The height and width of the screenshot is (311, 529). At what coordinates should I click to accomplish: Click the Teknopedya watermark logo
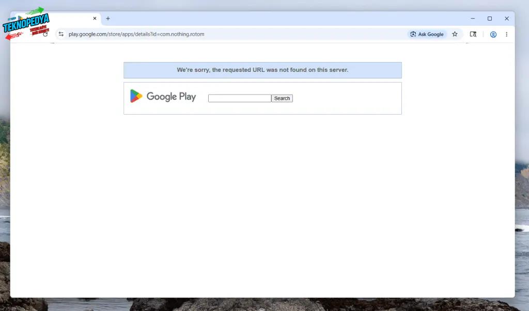click(x=26, y=24)
